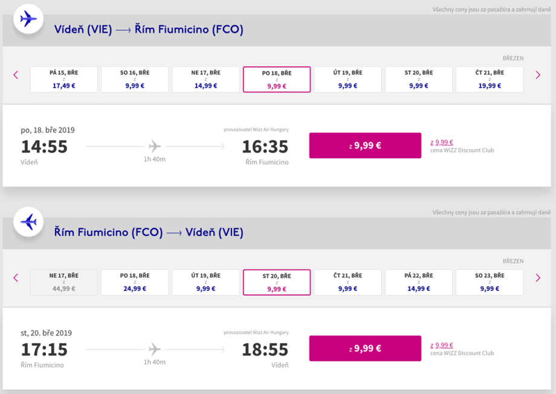This screenshot has height=394, width=556.
Task: Click the plane icon on the 17:15 flight
Action: click(x=155, y=349)
